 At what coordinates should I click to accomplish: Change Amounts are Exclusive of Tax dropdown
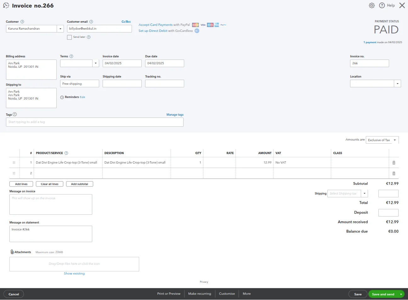pyautogui.click(x=382, y=140)
